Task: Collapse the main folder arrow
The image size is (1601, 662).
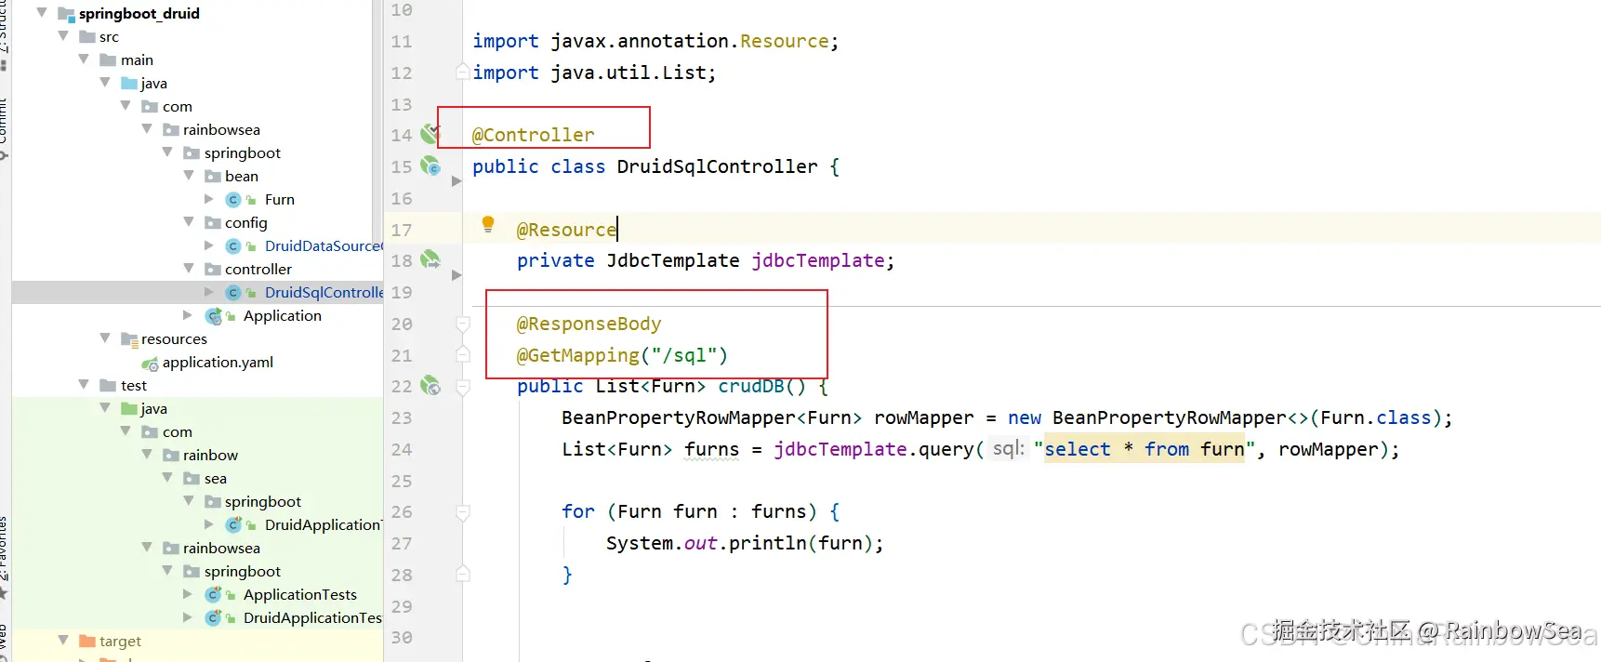Action: [x=84, y=60]
